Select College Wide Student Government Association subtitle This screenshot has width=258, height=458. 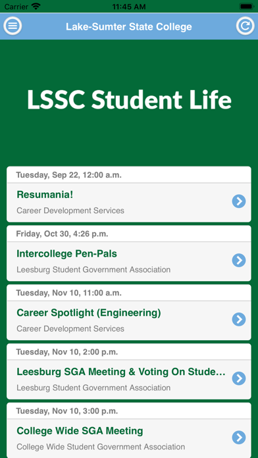pyautogui.click(x=101, y=447)
